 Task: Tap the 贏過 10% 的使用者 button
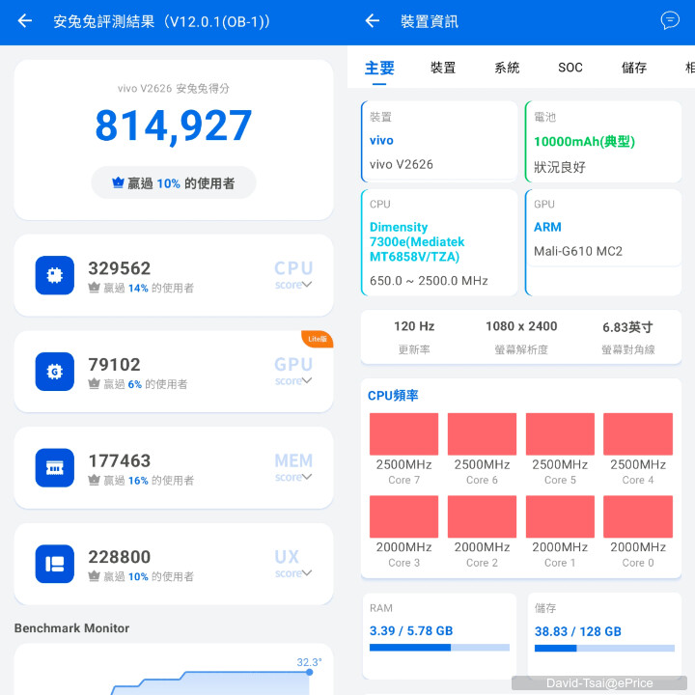tap(174, 182)
